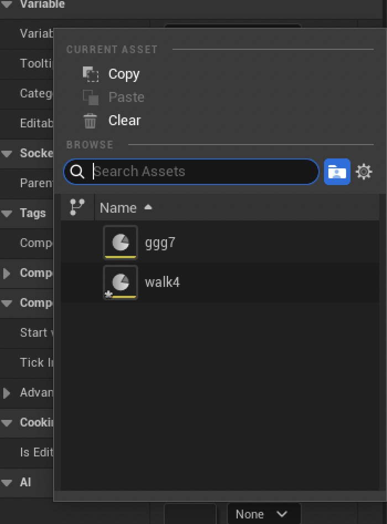
Task: Expand the Advanced section arrow
Action: pos(7,393)
